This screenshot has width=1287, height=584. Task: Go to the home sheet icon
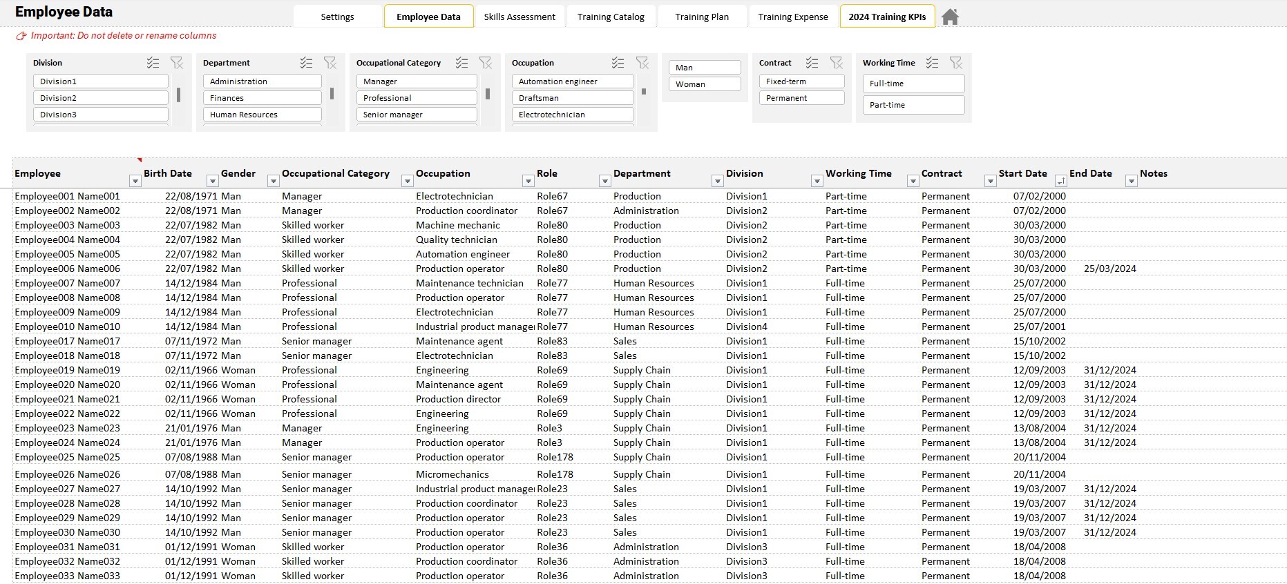(950, 17)
